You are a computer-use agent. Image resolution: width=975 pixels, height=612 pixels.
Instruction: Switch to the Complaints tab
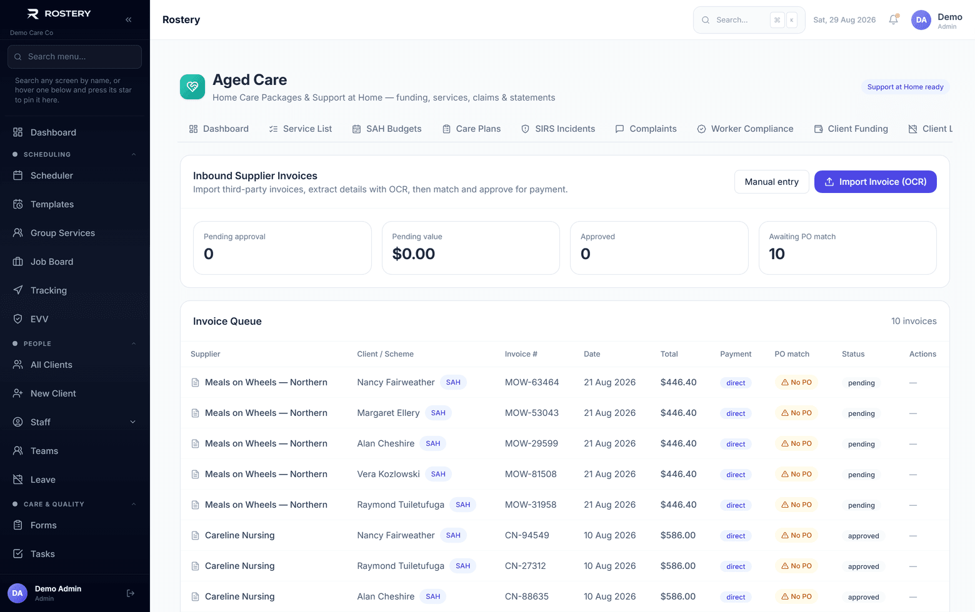point(646,129)
